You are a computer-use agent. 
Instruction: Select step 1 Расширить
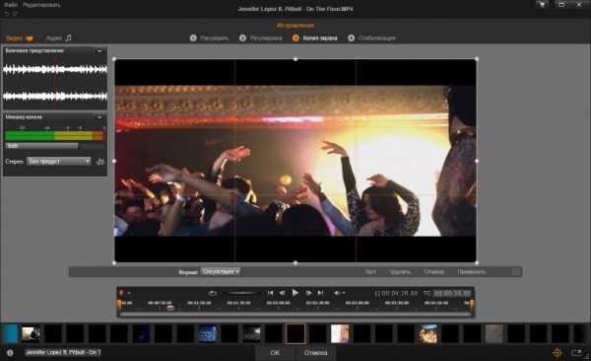(209, 38)
